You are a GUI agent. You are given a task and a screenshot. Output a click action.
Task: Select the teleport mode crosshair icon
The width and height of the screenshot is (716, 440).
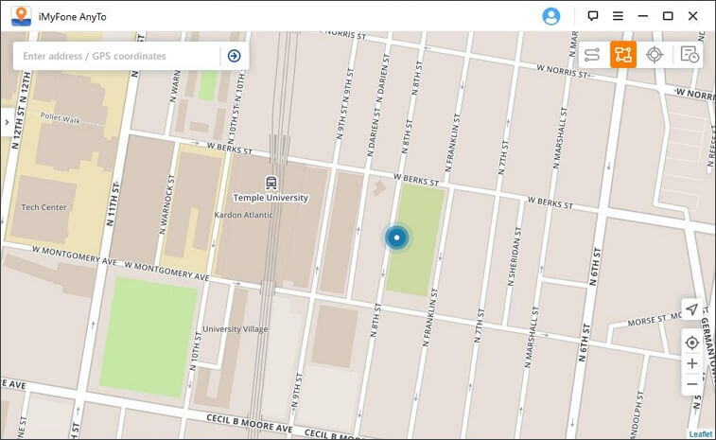click(x=655, y=55)
